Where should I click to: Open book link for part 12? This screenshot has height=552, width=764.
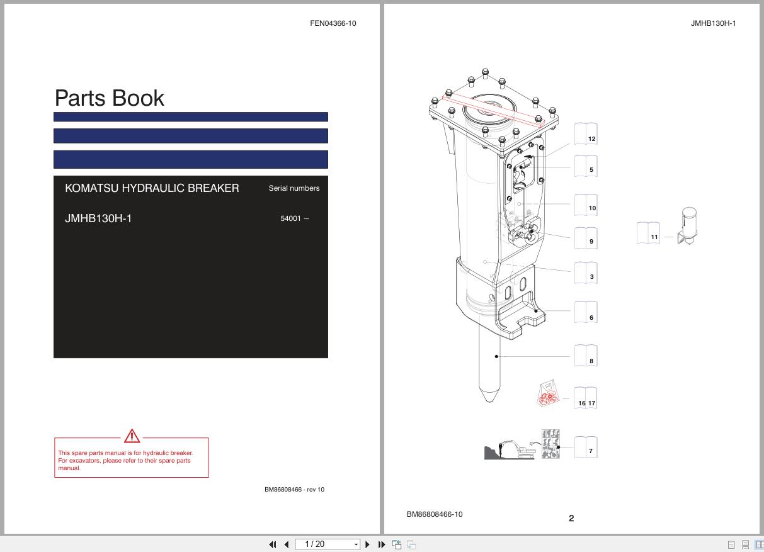pyautogui.click(x=586, y=133)
